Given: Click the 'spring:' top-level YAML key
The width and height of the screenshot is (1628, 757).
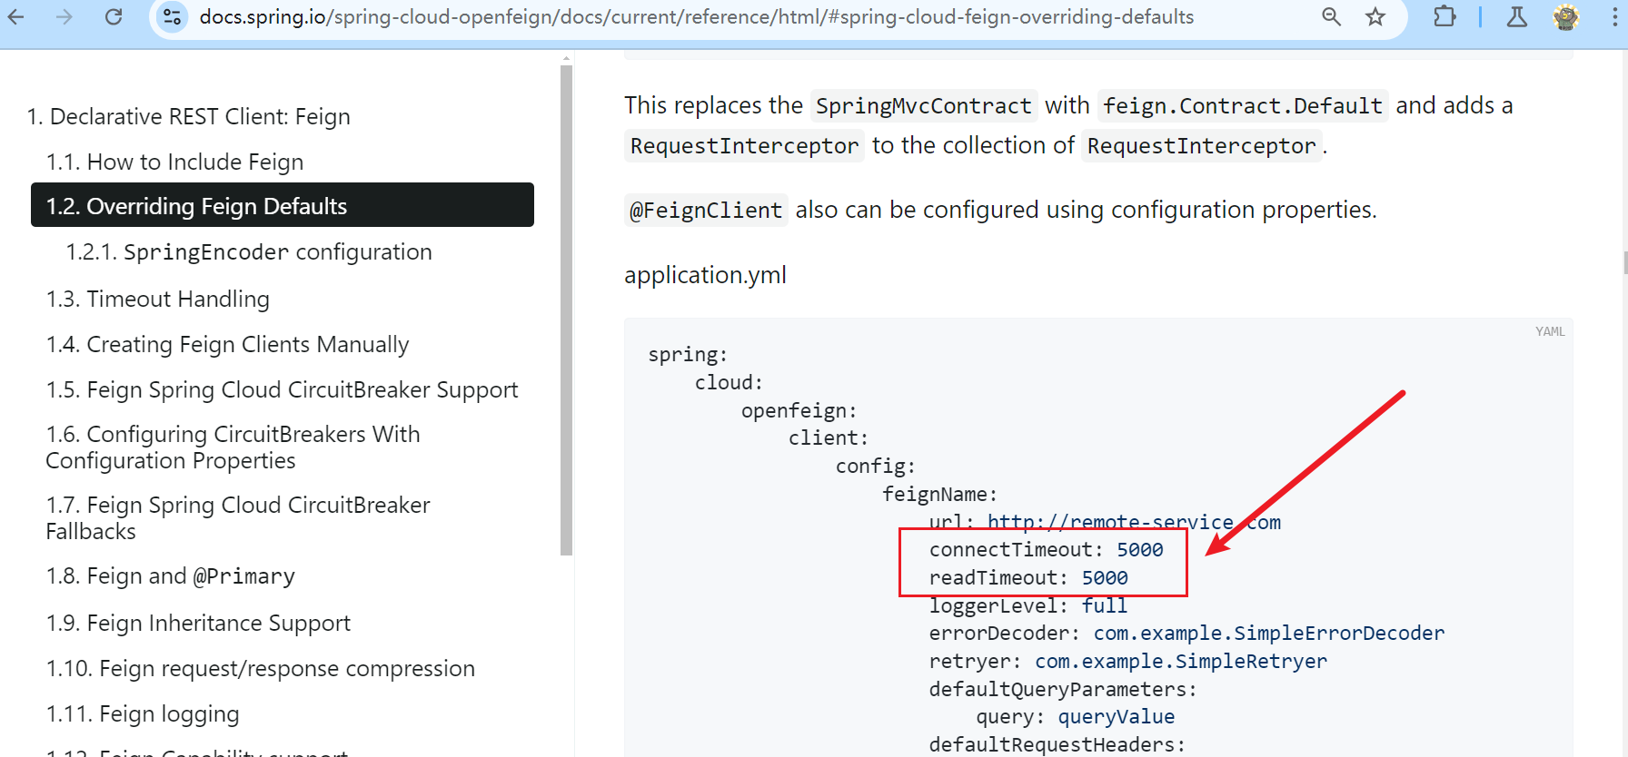Looking at the screenshot, I should click(x=688, y=355).
